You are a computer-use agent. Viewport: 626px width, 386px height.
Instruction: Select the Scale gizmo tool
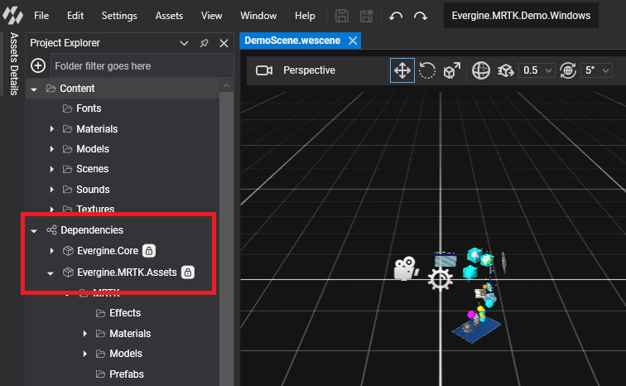pos(451,70)
